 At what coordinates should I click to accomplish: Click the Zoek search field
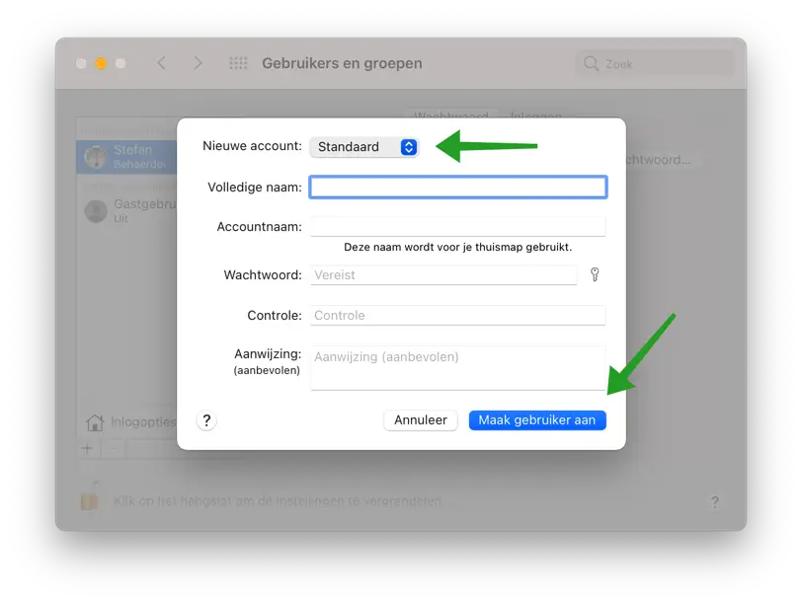[655, 64]
